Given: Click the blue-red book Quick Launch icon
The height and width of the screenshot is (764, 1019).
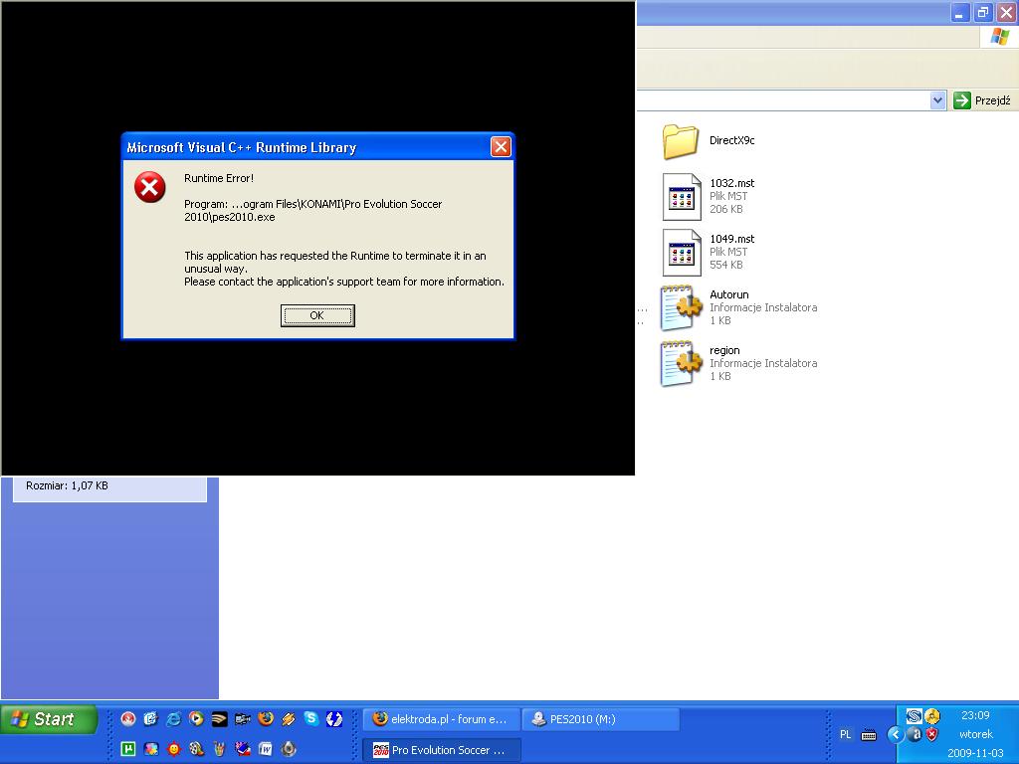Looking at the screenshot, I should (243, 749).
